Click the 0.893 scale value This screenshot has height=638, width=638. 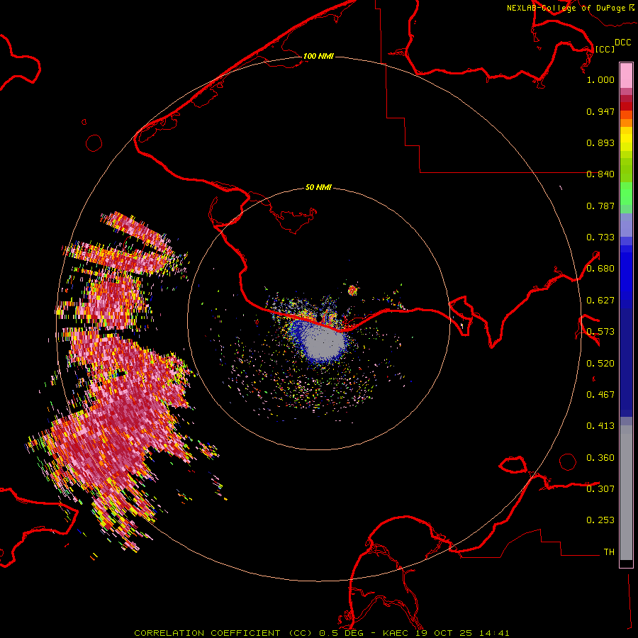click(600, 142)
